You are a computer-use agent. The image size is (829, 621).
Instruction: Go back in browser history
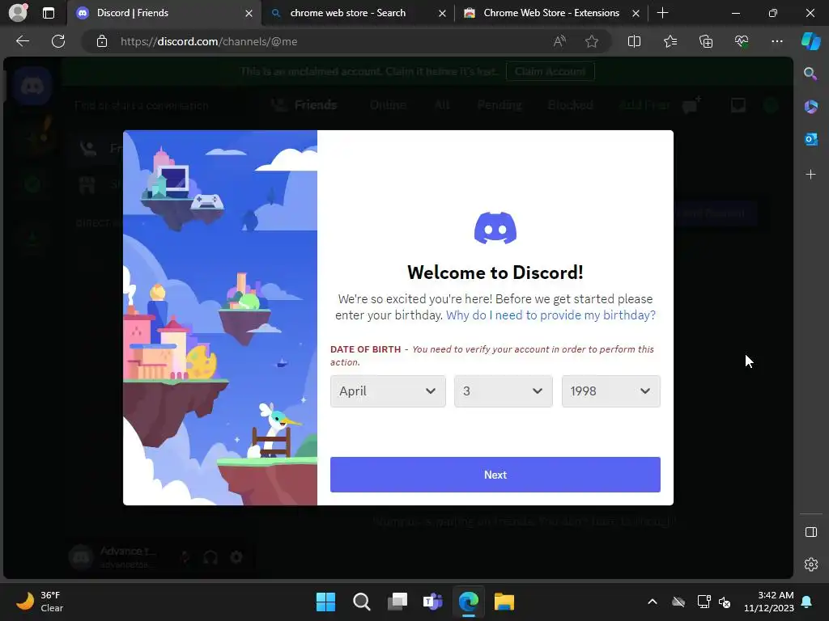pos(23,41)
